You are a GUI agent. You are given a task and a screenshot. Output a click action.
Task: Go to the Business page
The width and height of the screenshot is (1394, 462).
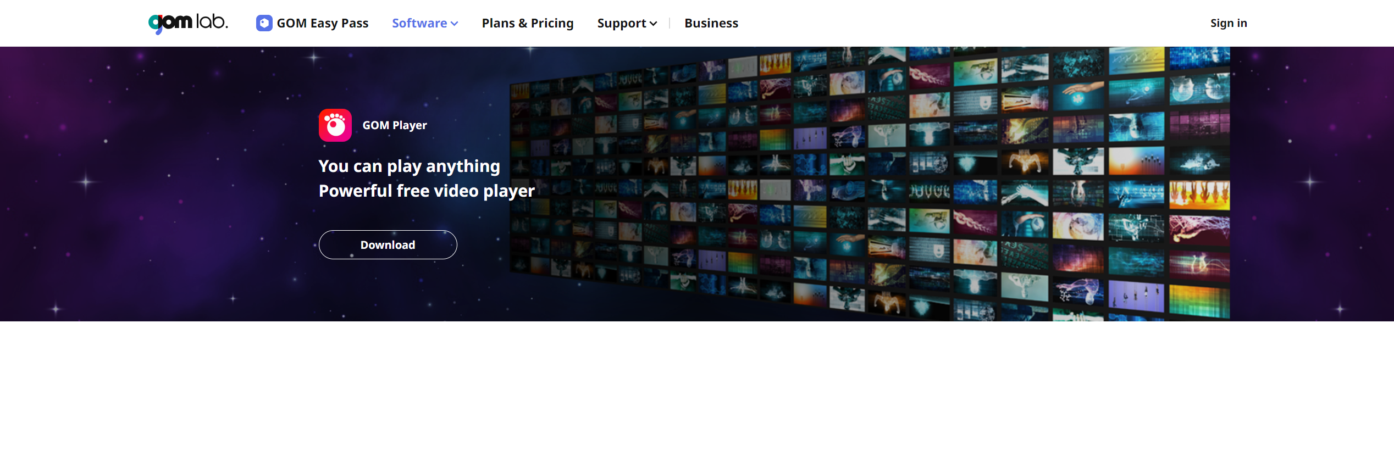click(711, 23)
